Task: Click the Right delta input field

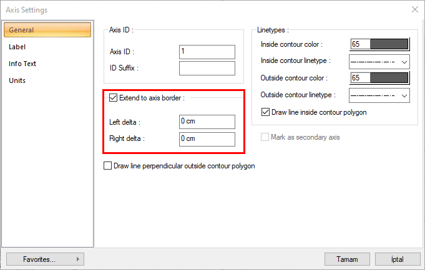Action: coord(207,138)
